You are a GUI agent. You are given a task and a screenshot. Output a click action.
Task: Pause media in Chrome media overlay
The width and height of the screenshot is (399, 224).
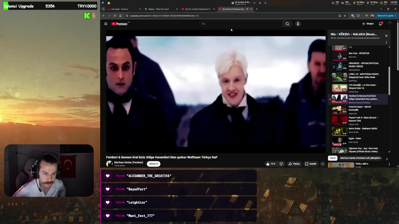click(x=260, y=3)
